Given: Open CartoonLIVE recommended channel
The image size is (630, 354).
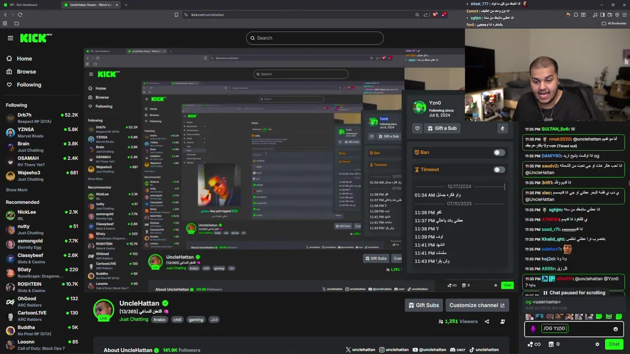Looking at the screenshot, I should [x=42, y=316].
